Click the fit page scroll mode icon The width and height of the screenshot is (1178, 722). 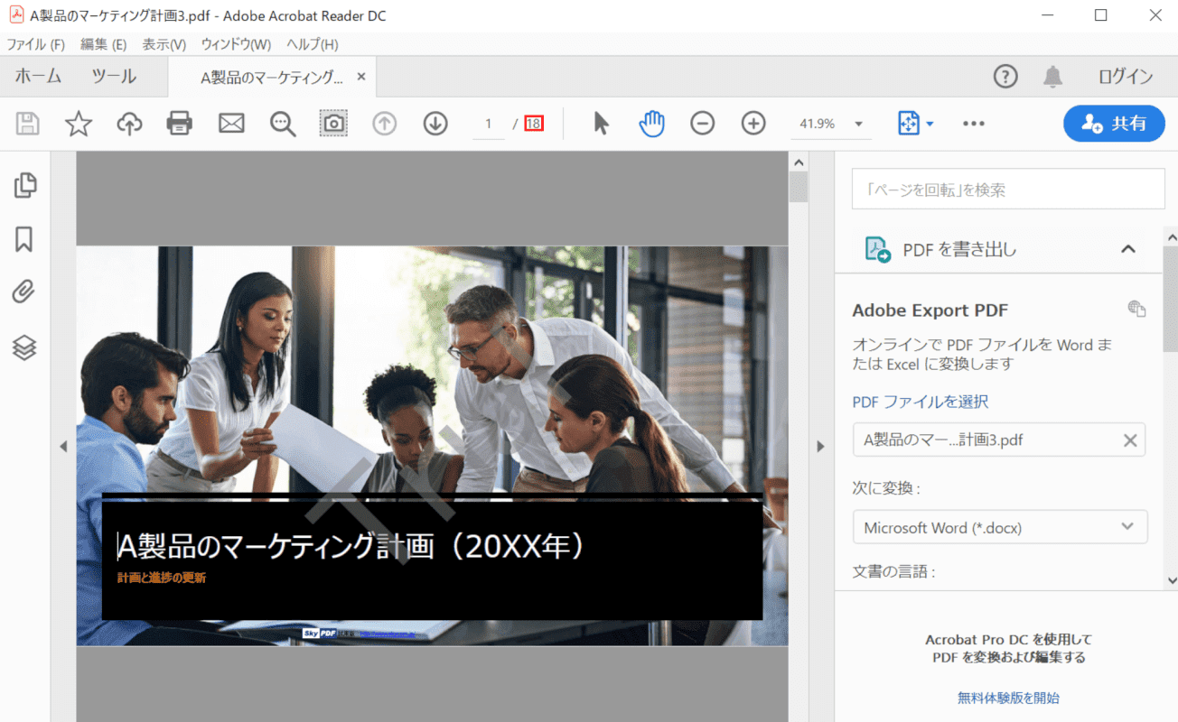tap(909, 124)
